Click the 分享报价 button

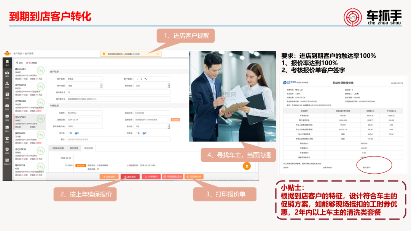coord(151,177)
